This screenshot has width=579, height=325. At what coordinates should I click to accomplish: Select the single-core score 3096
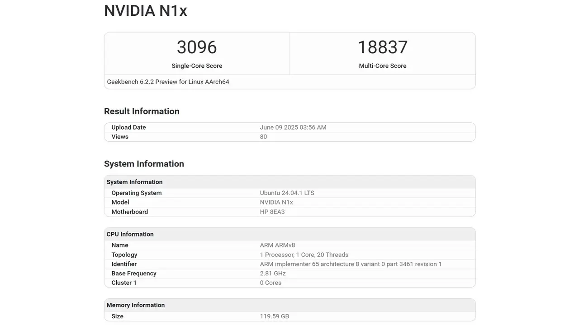coord(197,47)
